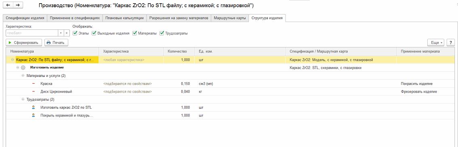
Task: Open the Разрешения на замену материалов tab
Action: point(179,18)
